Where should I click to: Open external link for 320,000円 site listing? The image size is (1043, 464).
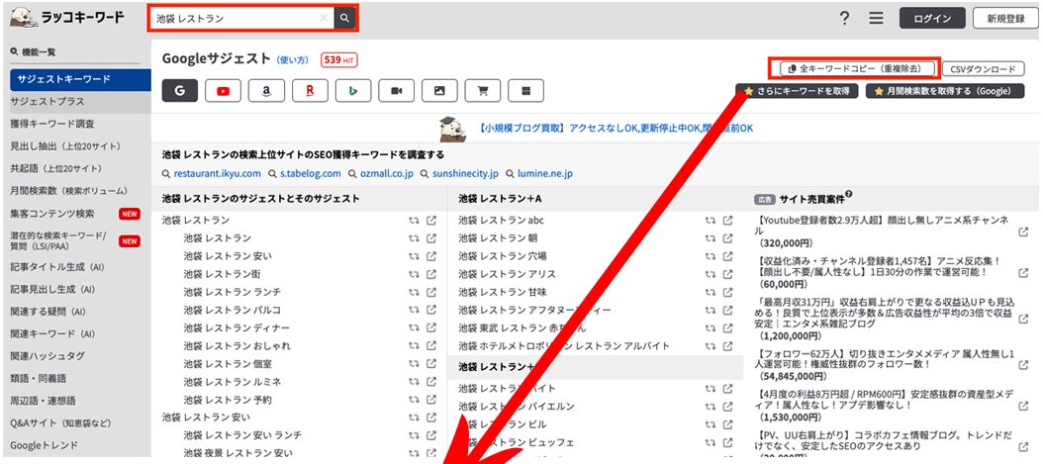point(1023,232)
